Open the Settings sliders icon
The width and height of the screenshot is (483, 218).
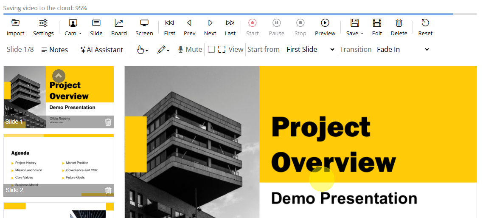43,23
